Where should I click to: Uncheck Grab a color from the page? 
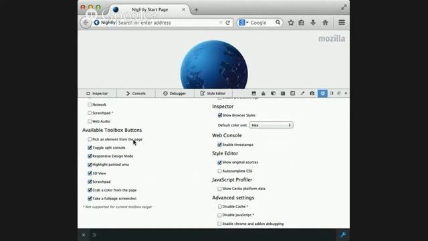coord(90,190)
